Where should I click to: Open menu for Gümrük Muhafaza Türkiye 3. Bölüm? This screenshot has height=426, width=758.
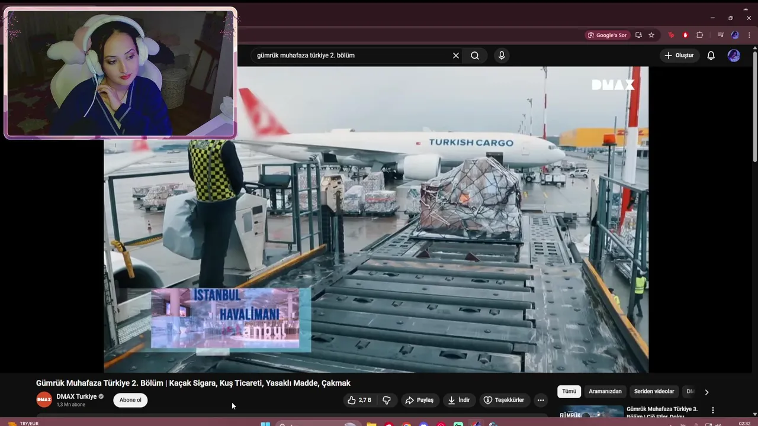[713, 410]
